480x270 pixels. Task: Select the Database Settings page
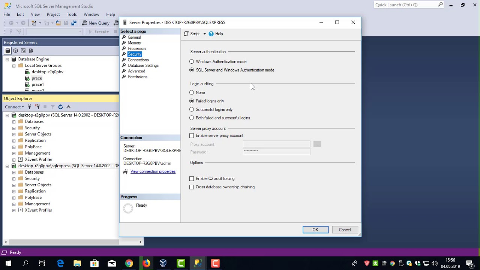[143, 65]
